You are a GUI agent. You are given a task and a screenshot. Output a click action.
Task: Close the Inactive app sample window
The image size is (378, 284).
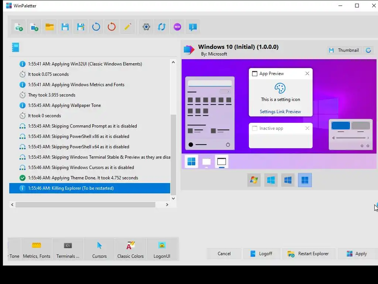coord(307,128)
